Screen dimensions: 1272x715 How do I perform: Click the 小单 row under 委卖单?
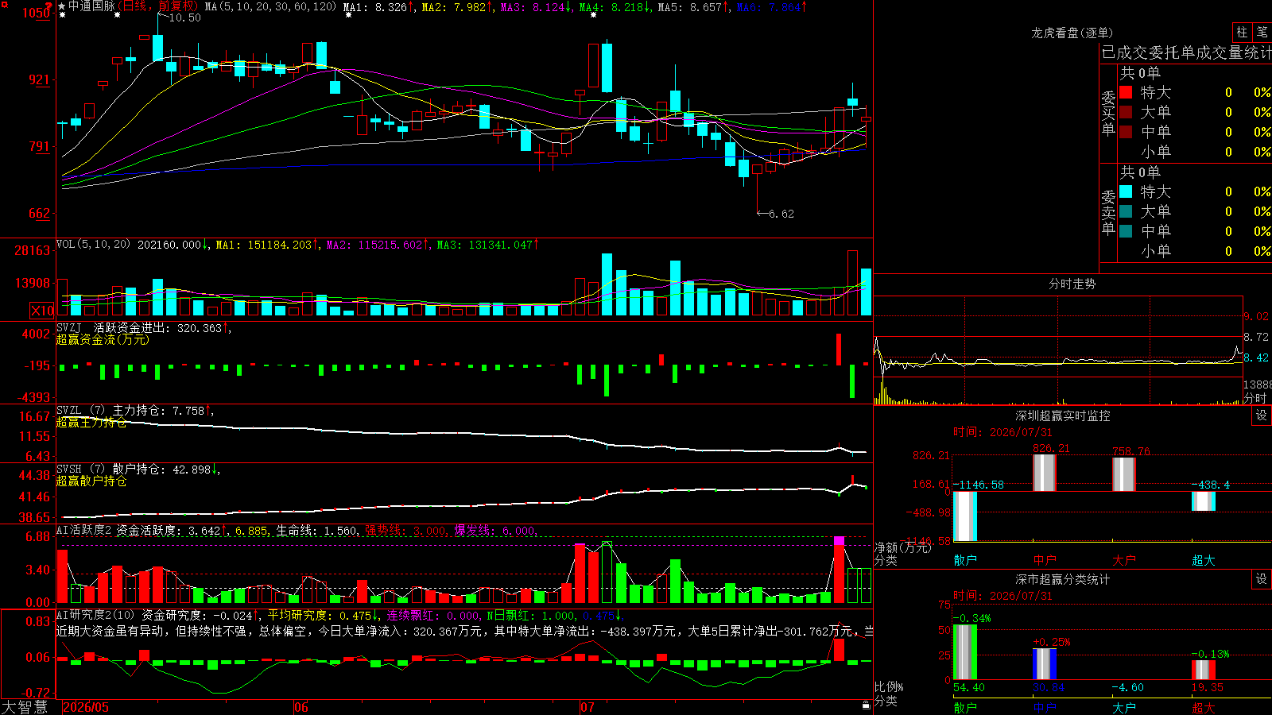coord(1194,251)
